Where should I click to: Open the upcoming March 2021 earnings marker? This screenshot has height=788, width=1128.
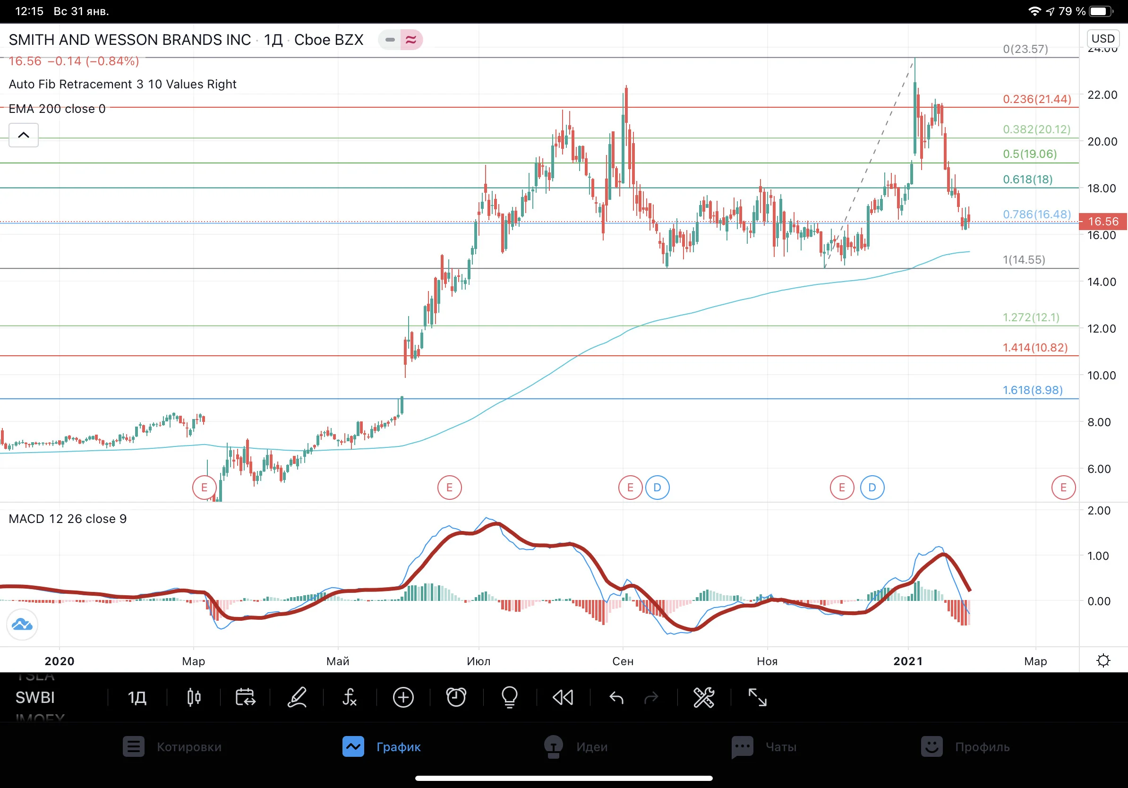pyautogui.click(x=1064, y=488)
